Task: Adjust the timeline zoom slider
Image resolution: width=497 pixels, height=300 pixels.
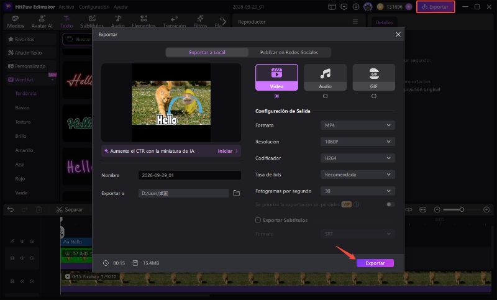Action: (x=462, y=209)
